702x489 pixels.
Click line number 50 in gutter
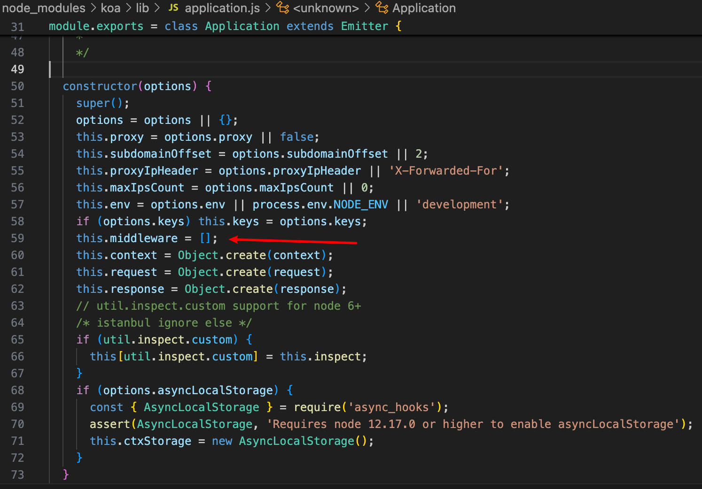17,86
